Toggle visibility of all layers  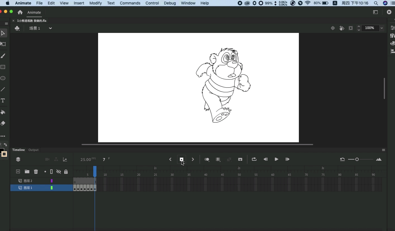59,172
